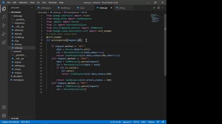Open the Edit menu
The height and width of the screenshot is (124, 222).
click(15, 2)
